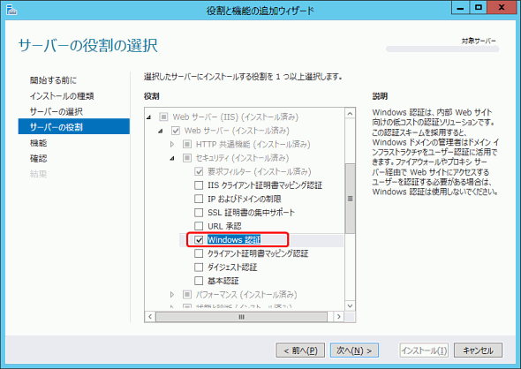Click the vertical scrollbar down arrow
This screenshot has width=521, height=369.
pyautogui.click(x=350, y=305)
